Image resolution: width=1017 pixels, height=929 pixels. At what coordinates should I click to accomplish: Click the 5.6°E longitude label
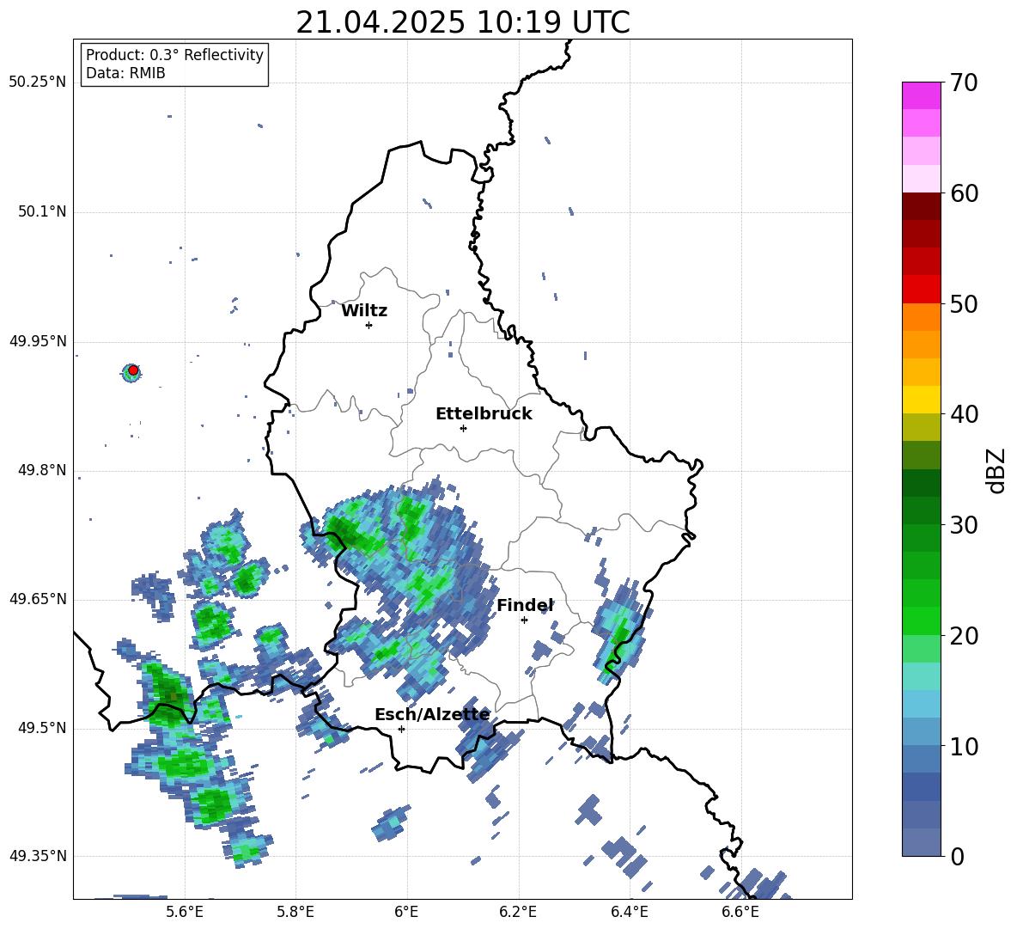(185, 912)
